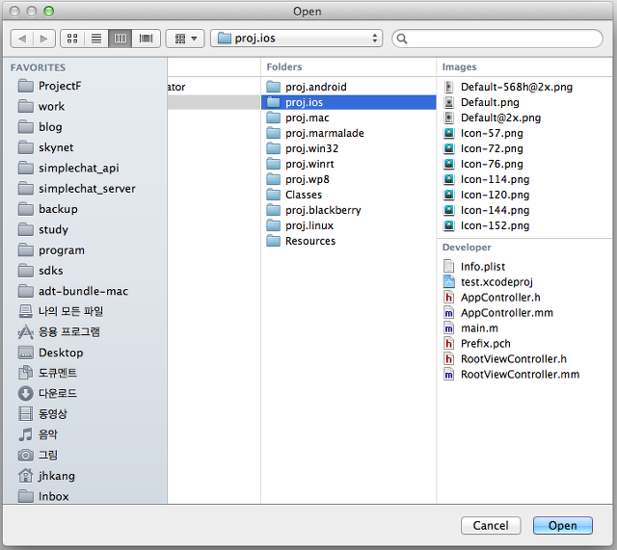Click the Info.plist document icon
Screen dimensions: 617x550
[x=448, y=266]
